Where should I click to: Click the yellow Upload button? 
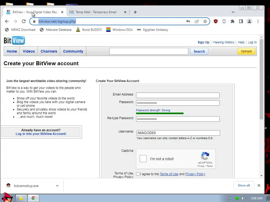pos(246,51)
